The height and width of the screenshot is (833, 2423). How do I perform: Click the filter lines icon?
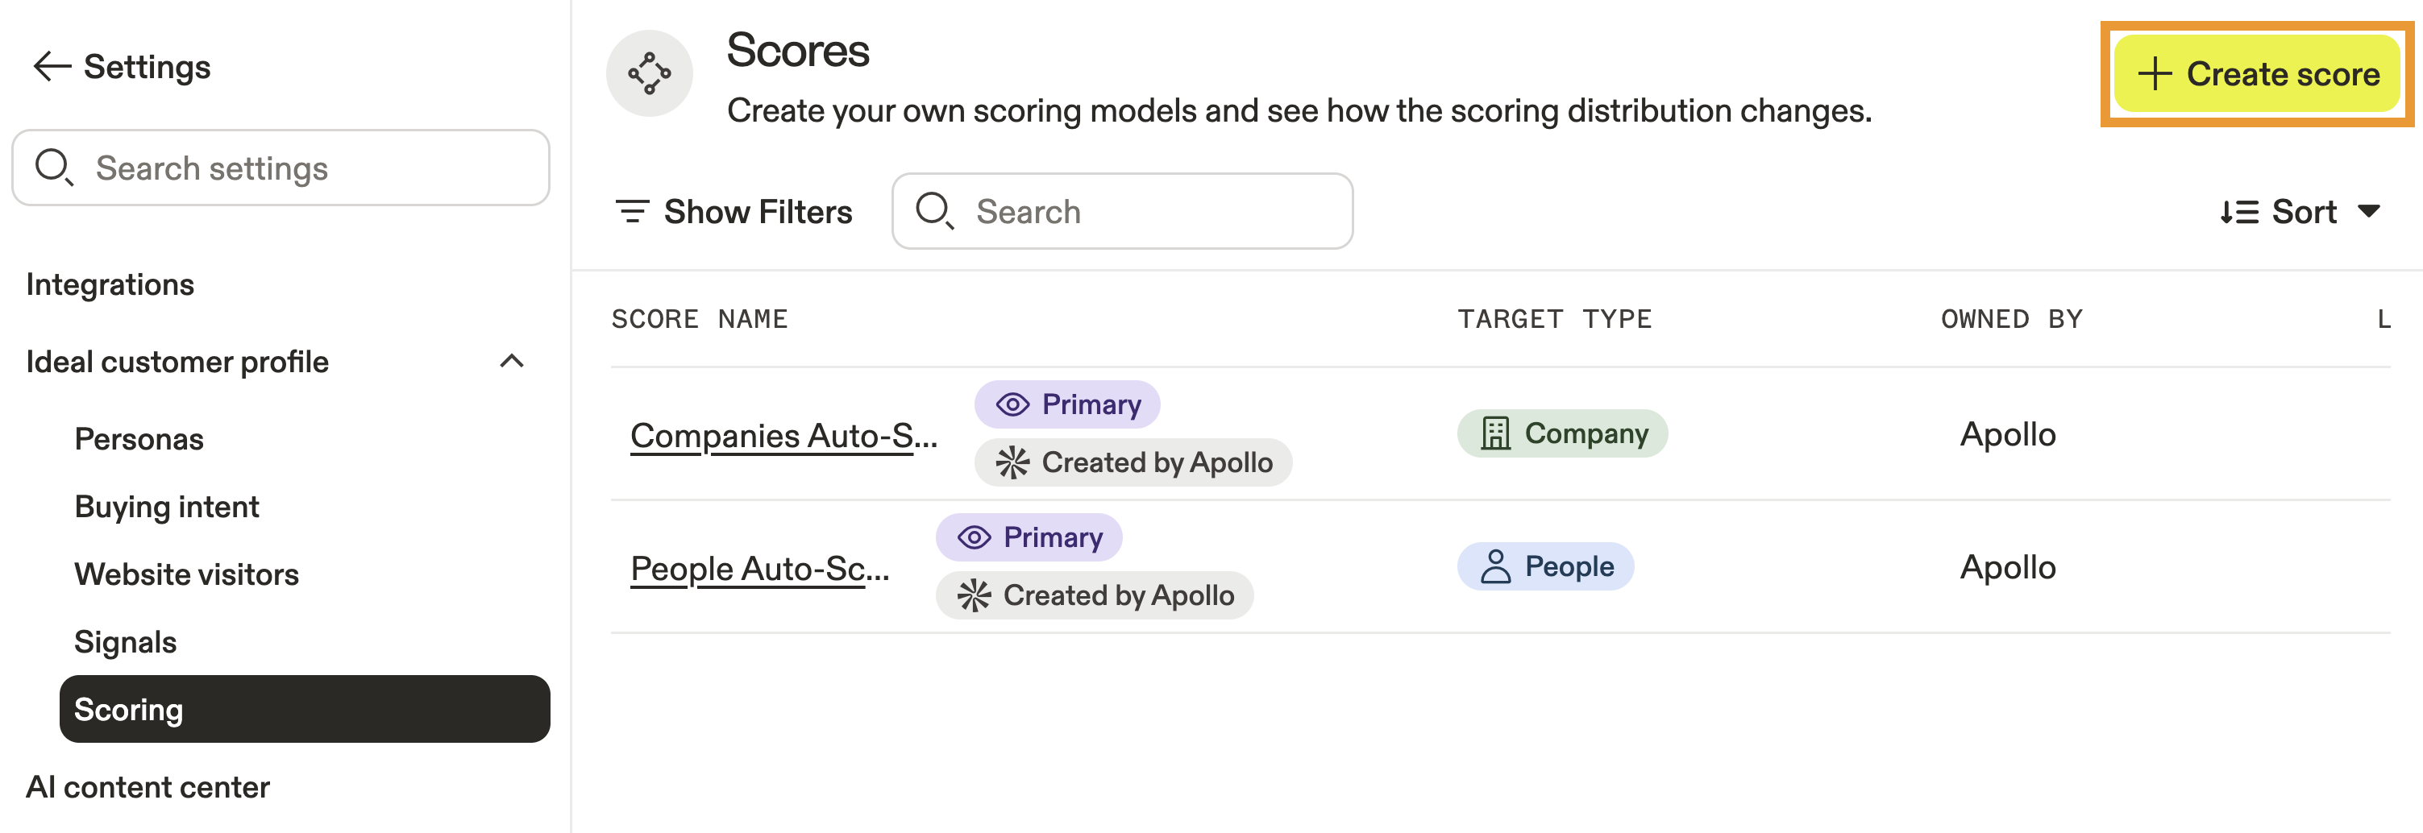632,212
